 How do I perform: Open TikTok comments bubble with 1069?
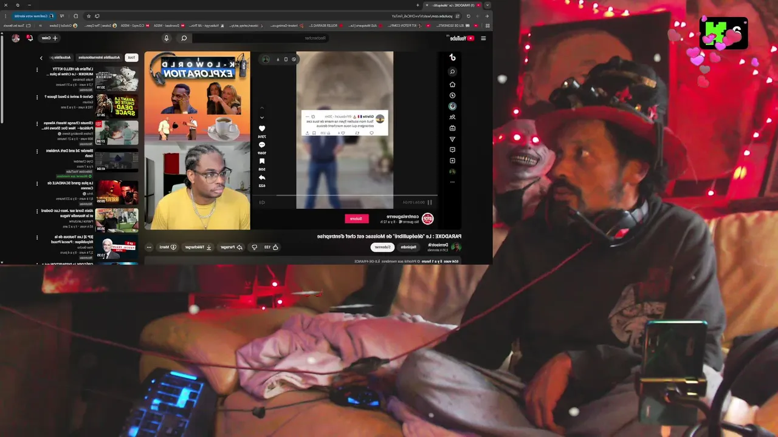(x=262, y=145)
